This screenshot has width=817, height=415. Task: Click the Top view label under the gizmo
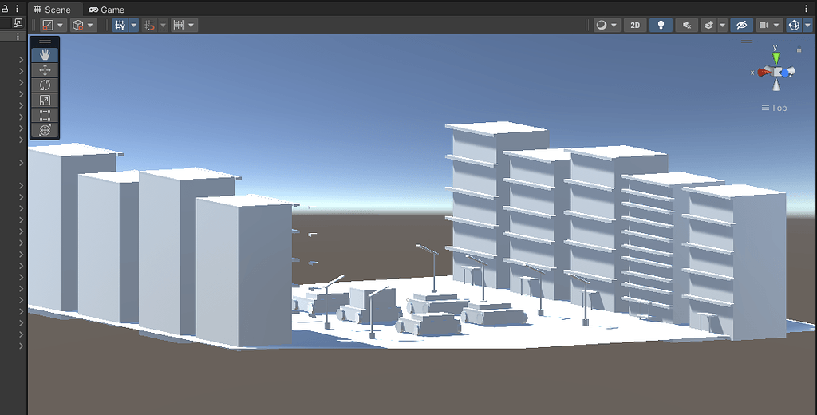(x=774, y=108)
